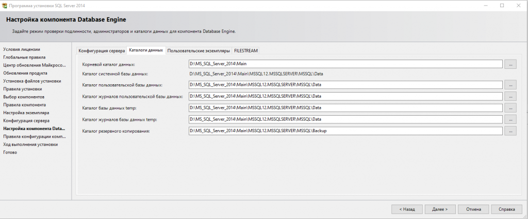
Task: Click the Каталог резервного копирования Backup path field
Action: point(345,131)
